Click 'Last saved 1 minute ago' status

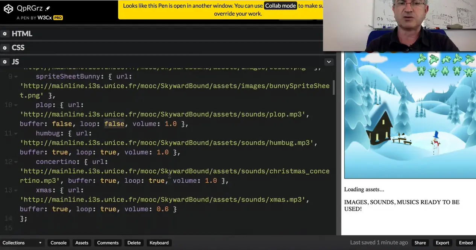click(379, 243)
